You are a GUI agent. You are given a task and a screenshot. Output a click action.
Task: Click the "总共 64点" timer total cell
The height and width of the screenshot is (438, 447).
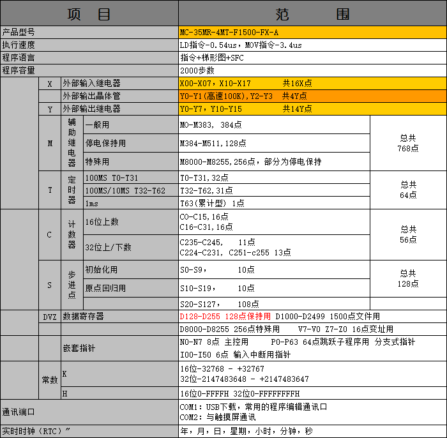[x=408, y=190]
